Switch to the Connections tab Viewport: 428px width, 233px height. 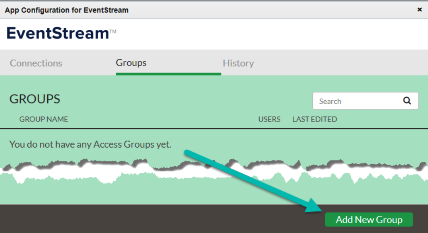click(36, 63)
